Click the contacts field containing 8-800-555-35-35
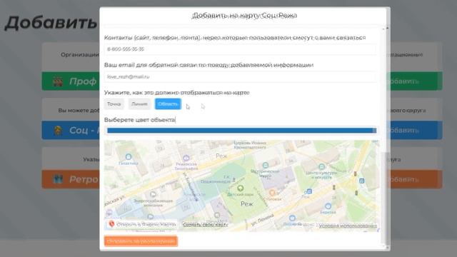This screenshot has width=457, height=257. pos(240,49)
